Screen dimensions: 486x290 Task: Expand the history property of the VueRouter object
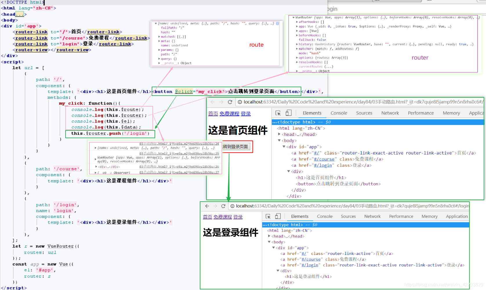[297, 44]
